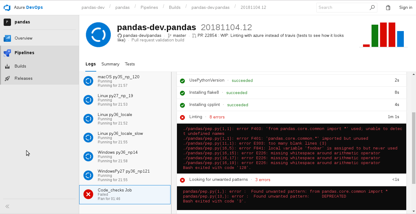
Task: Click the Pipelines breadcrumb link
Action: [149, 8]
